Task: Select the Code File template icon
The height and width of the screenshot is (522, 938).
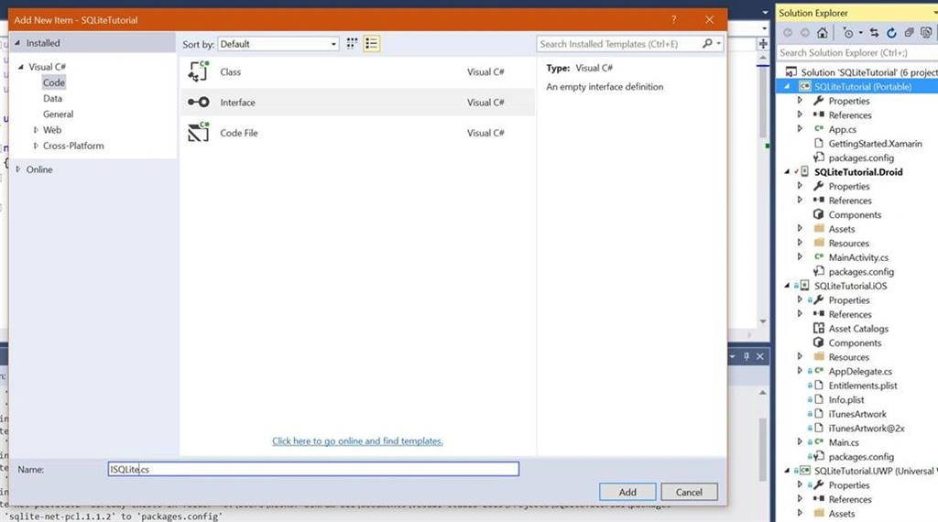Action: [x=199, y=132]
